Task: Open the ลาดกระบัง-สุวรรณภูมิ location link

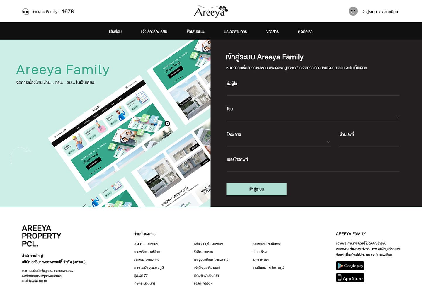Action: [148, 267]
